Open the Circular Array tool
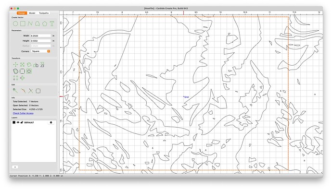 [x=22, y=78]
